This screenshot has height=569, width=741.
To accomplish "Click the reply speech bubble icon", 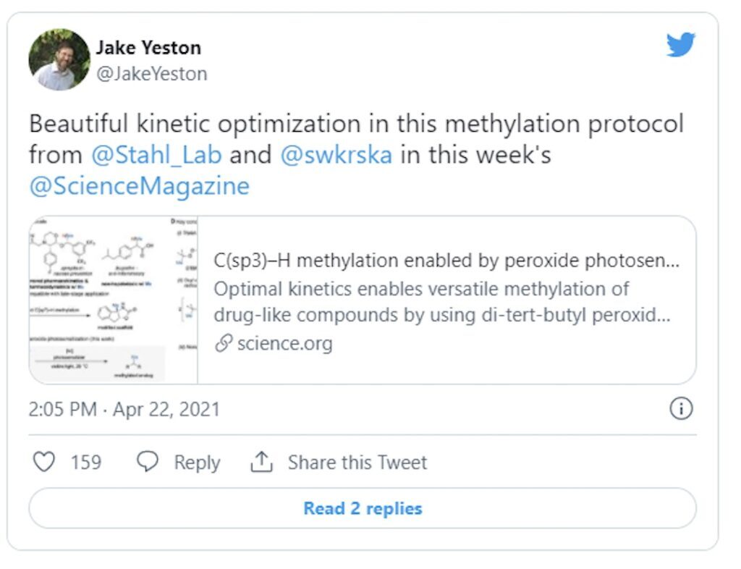I will [x=148, y=462].
